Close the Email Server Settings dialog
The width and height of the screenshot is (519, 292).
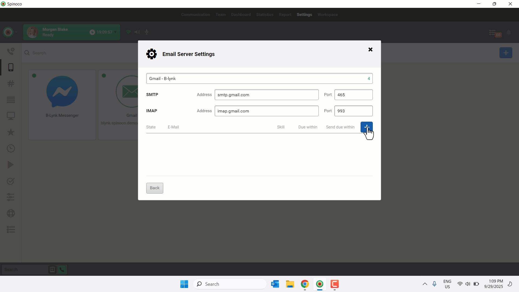click(x=370, y=49)
